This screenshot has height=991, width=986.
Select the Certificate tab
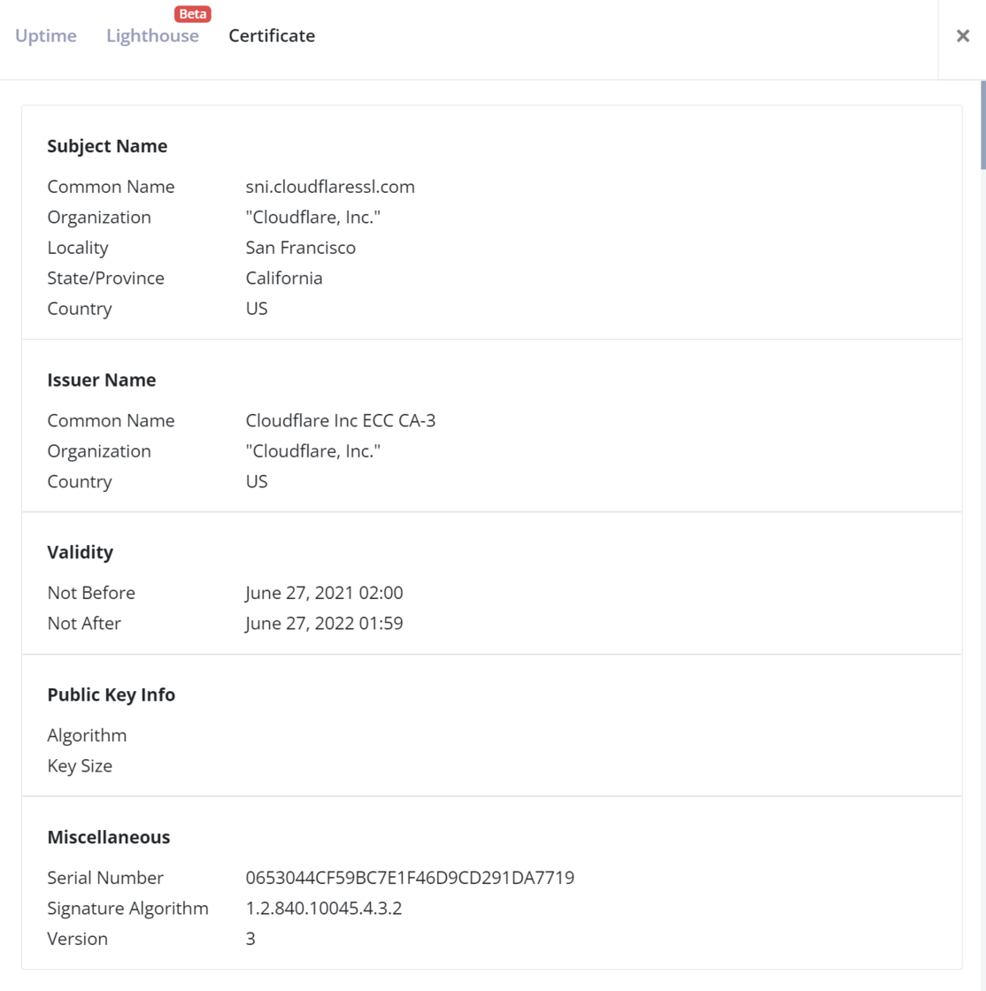pos(272,36)
